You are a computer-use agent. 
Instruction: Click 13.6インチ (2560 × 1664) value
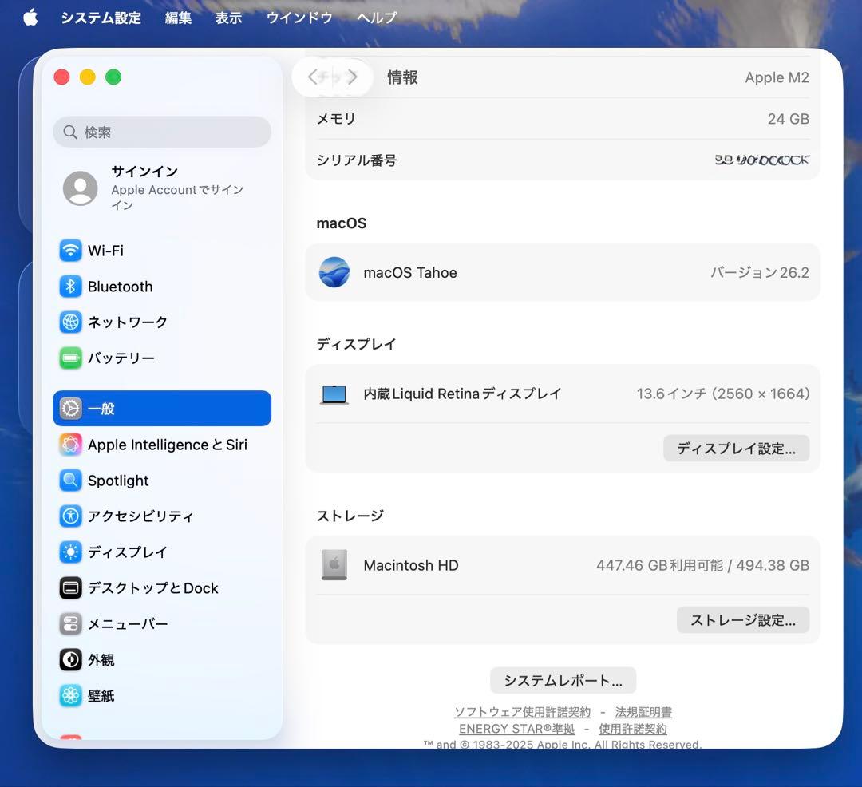723,394
